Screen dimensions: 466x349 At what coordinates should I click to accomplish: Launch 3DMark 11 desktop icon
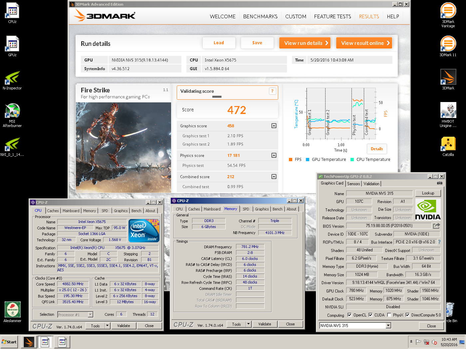[448, 46]
